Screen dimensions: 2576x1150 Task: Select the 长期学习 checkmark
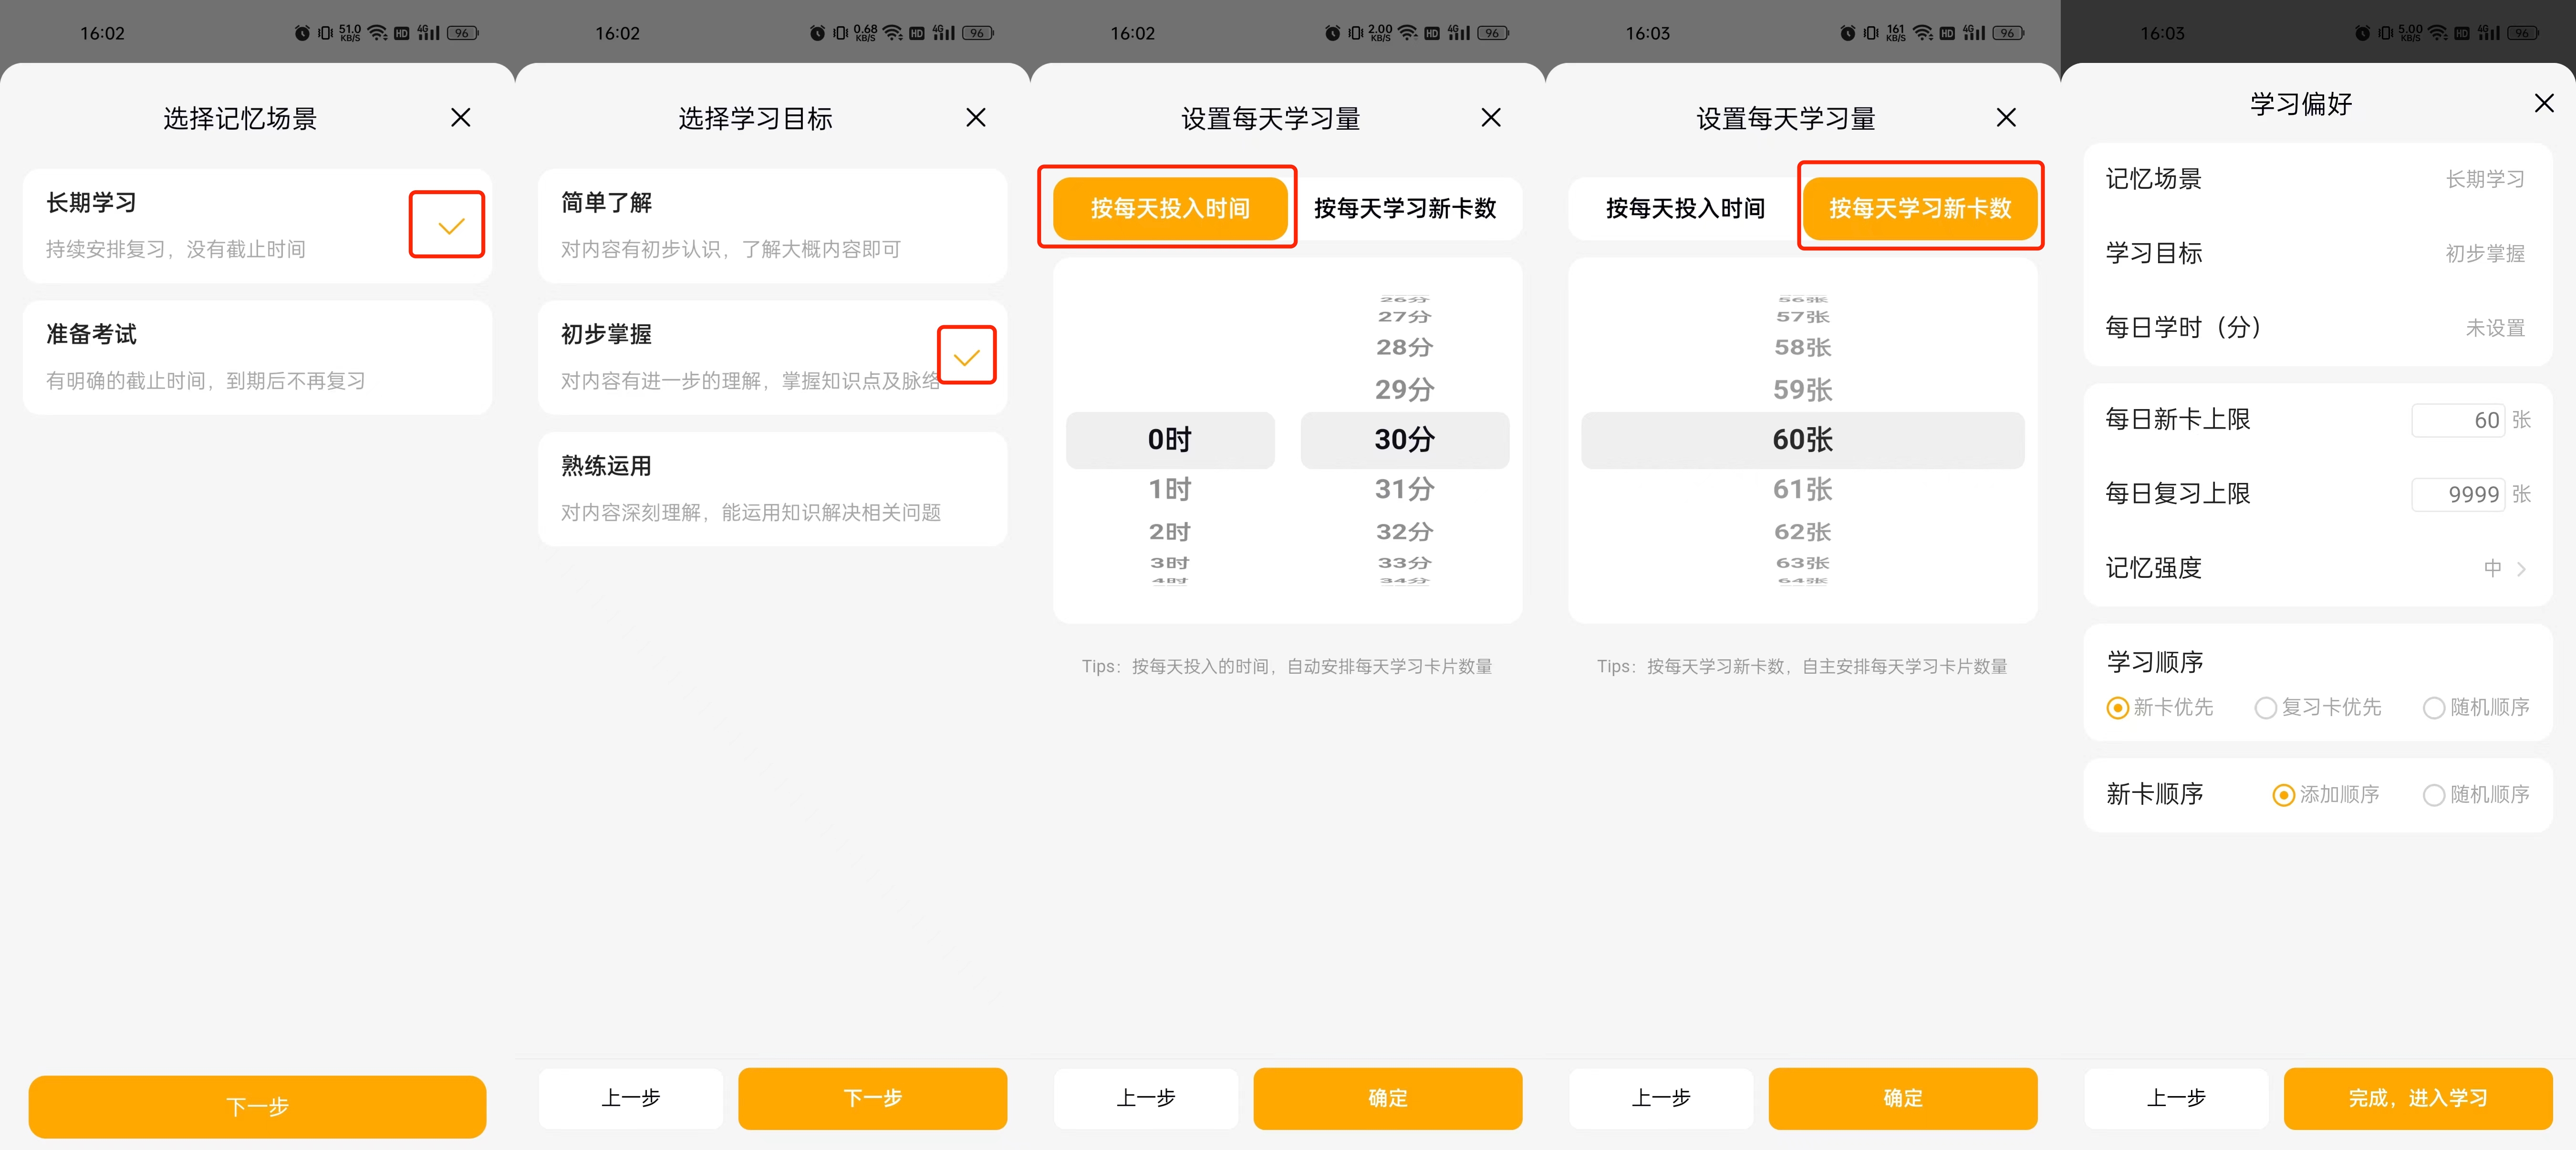click(451, 226)
